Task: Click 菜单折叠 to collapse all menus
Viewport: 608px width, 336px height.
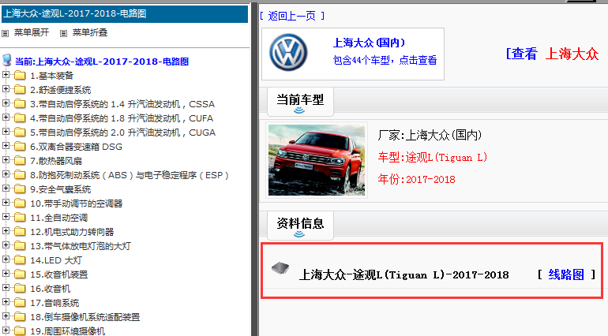Action: pos(90,32)
